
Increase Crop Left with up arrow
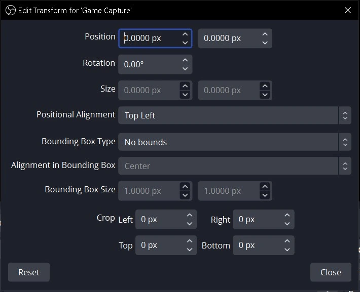[x=190, y=215]
